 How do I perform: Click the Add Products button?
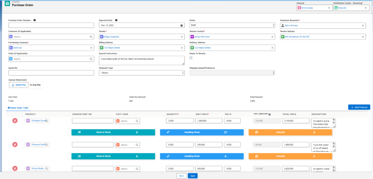coord(359,107)
